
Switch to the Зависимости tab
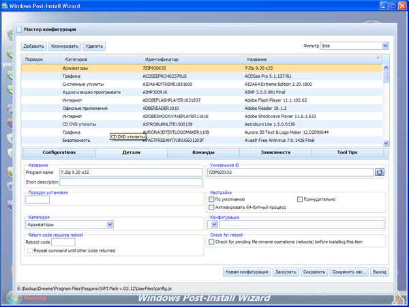[275, 152]
